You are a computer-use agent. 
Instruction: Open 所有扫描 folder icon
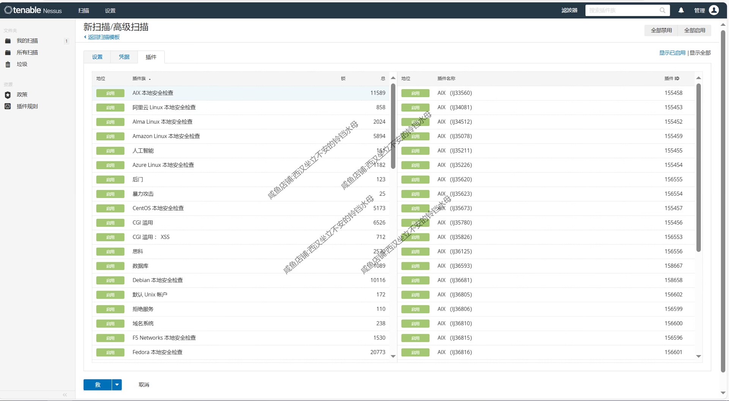point(8,53)
